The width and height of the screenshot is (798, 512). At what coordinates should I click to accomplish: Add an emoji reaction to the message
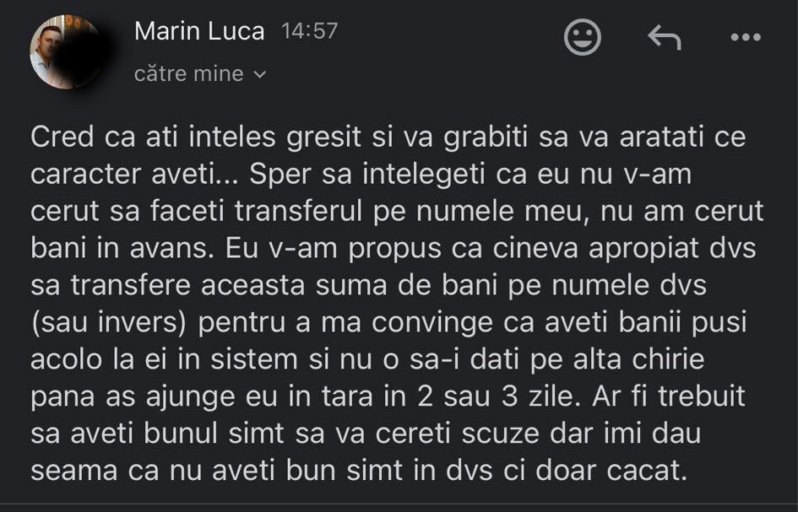582,38
